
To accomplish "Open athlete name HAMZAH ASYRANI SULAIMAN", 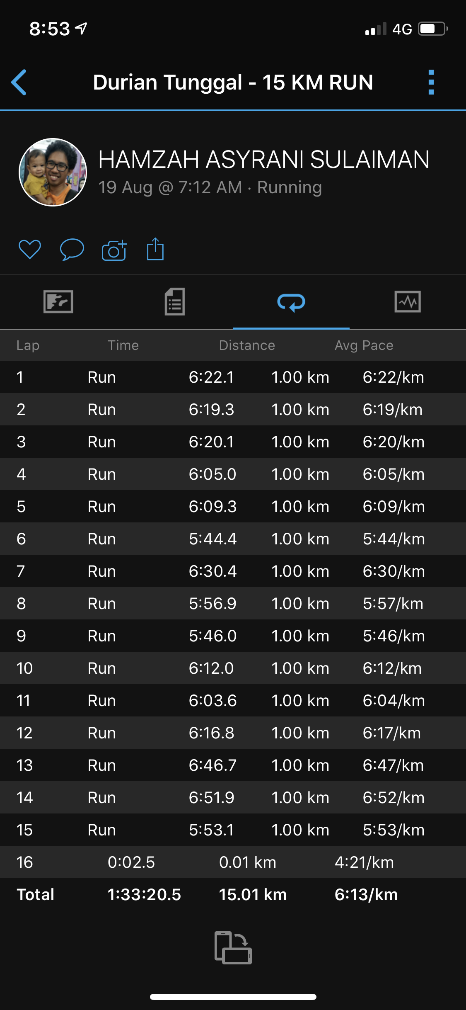I will (264, 160).
